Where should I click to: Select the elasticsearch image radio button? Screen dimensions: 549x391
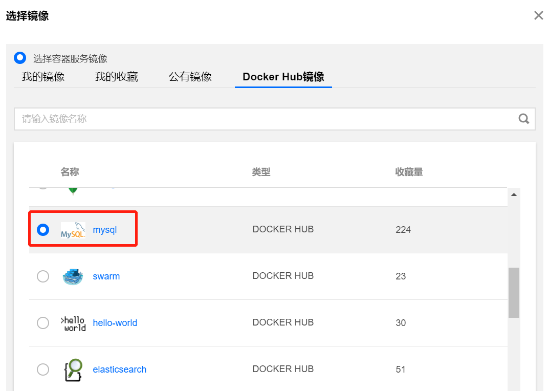pyautogui.click(x=43, y=370)
